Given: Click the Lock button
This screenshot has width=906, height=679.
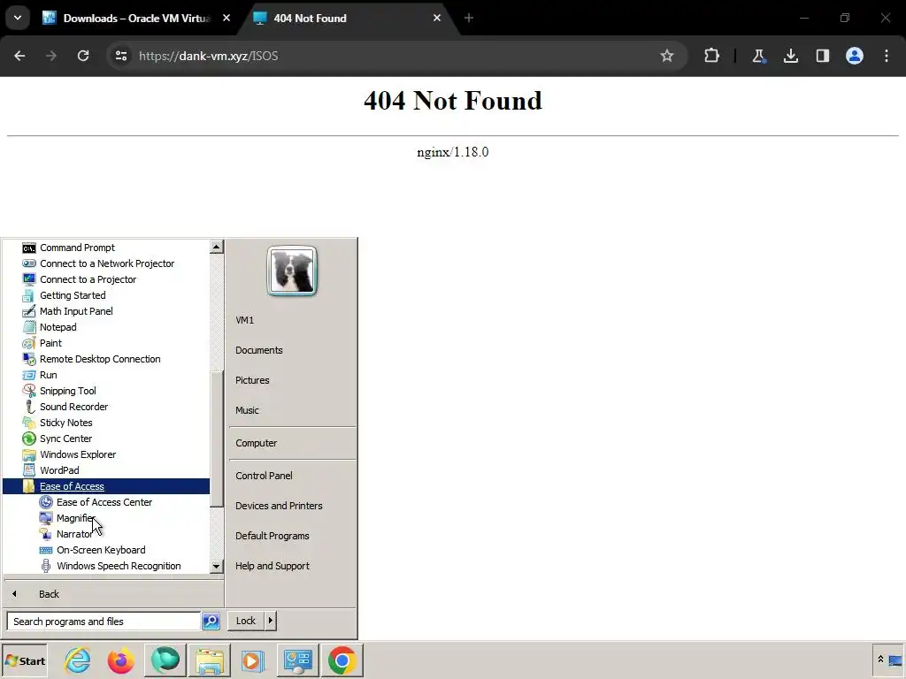Looking at the screenshot, I should 246,621.
